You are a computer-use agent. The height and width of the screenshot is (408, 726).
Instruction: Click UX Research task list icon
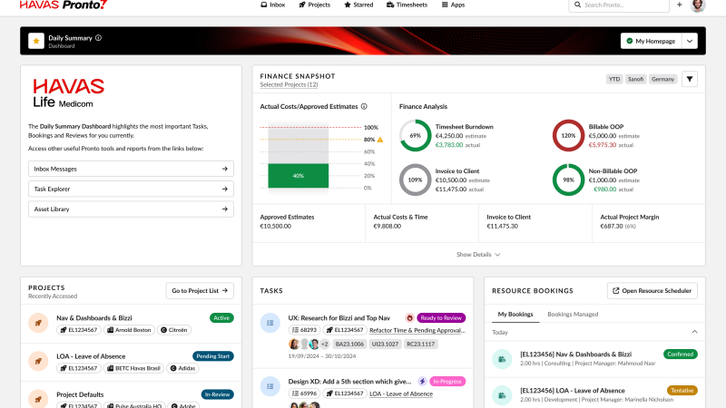coord(270,323)
